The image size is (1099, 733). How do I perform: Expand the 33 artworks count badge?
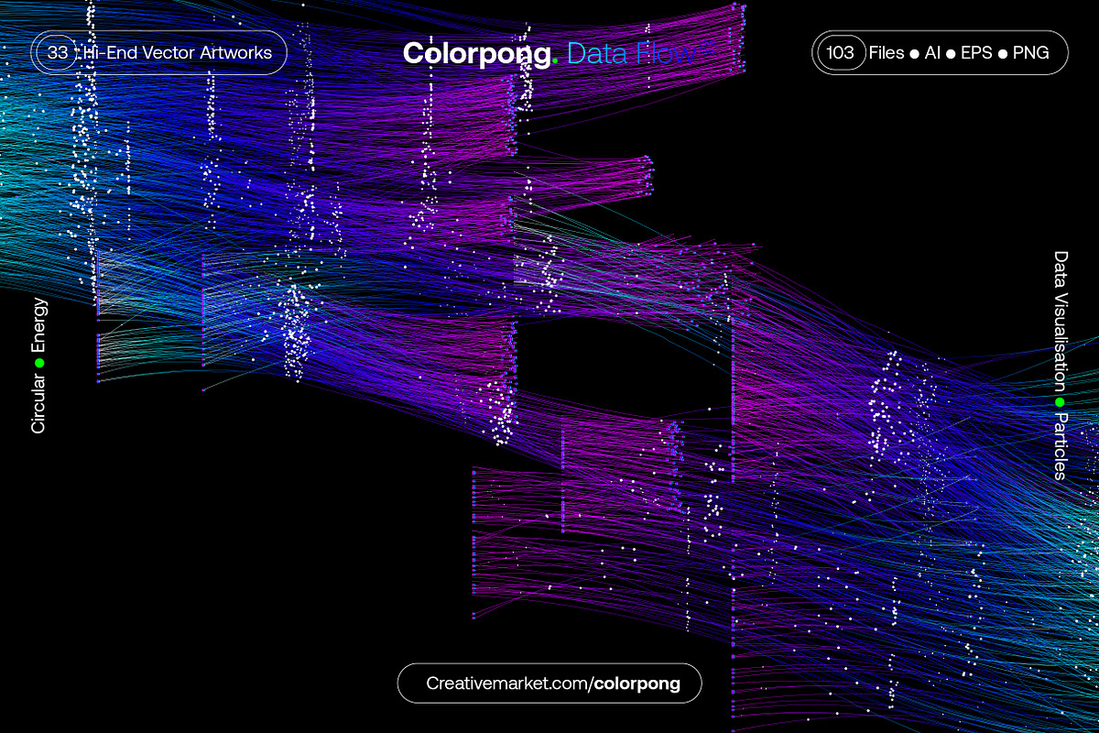click(57, 52)
